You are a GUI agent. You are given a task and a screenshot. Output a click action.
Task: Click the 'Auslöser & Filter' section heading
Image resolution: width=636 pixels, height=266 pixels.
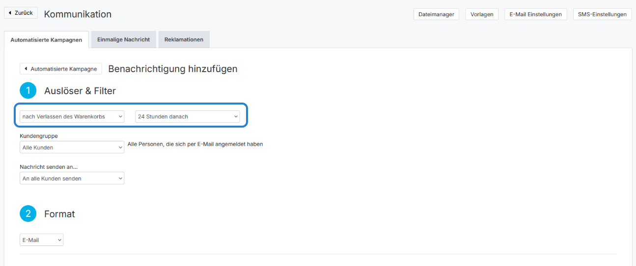(80, 91)
